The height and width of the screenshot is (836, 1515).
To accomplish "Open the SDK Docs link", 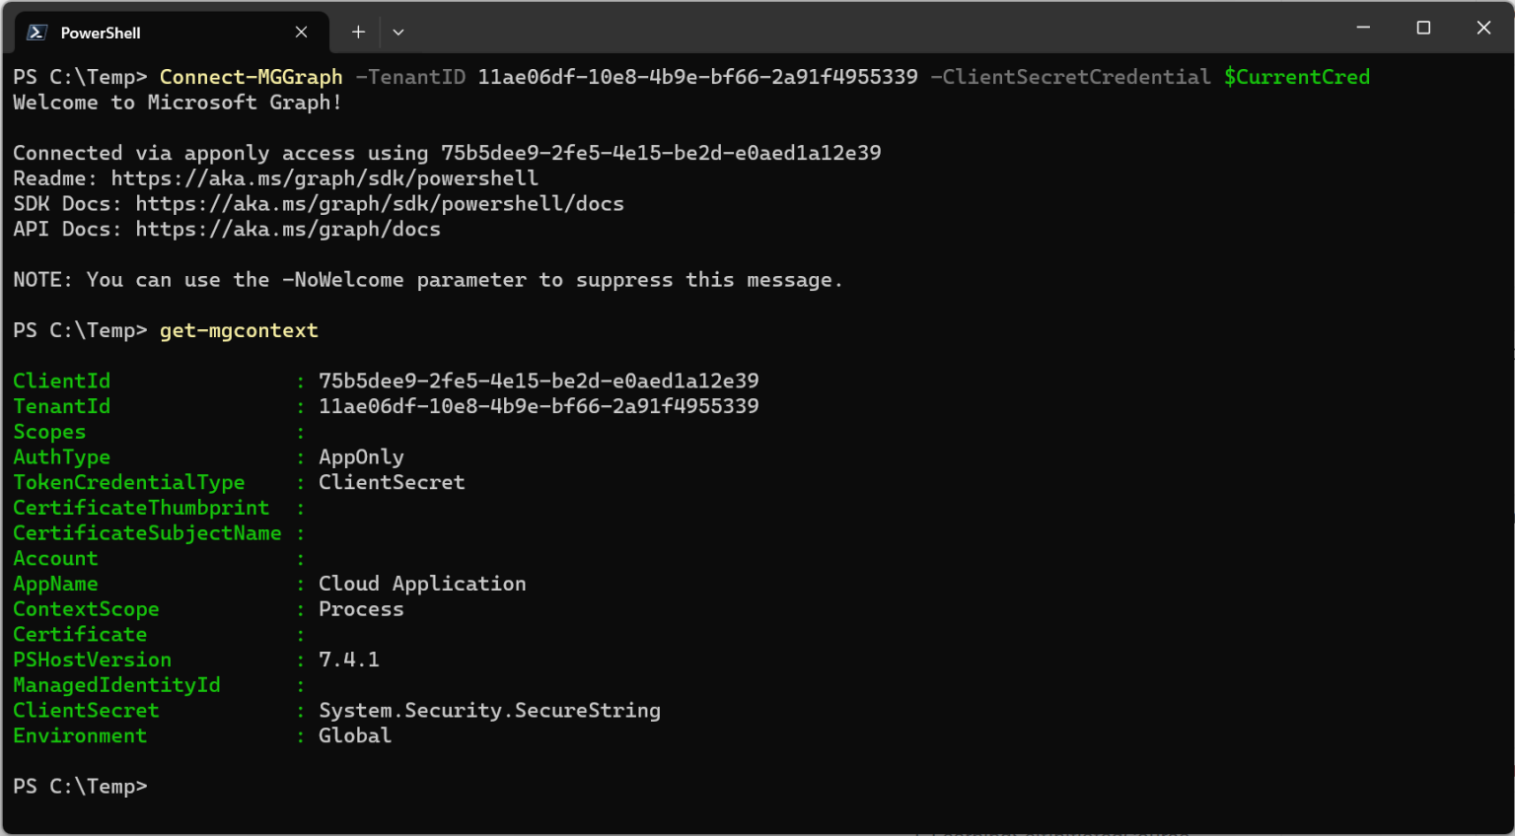I will coord(380,204).
